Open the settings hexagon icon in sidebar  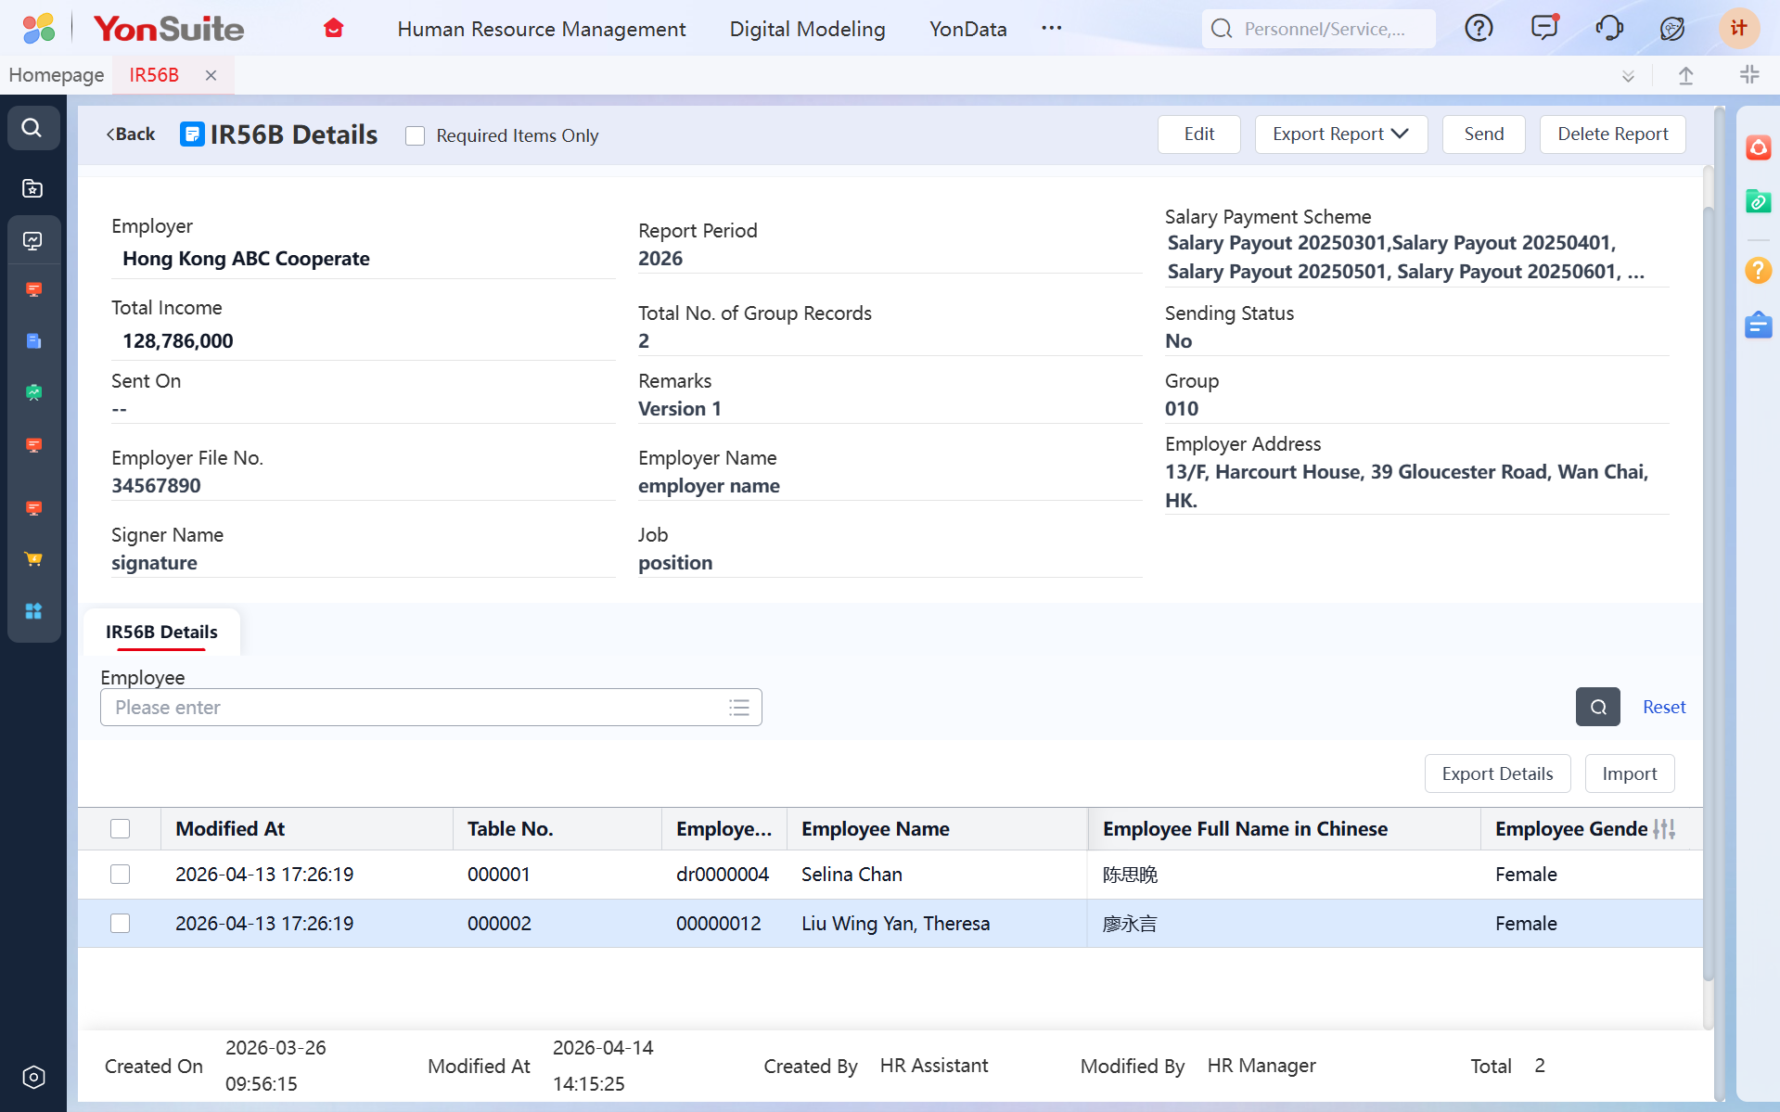pyautogui.click(x=33, y=1077)
